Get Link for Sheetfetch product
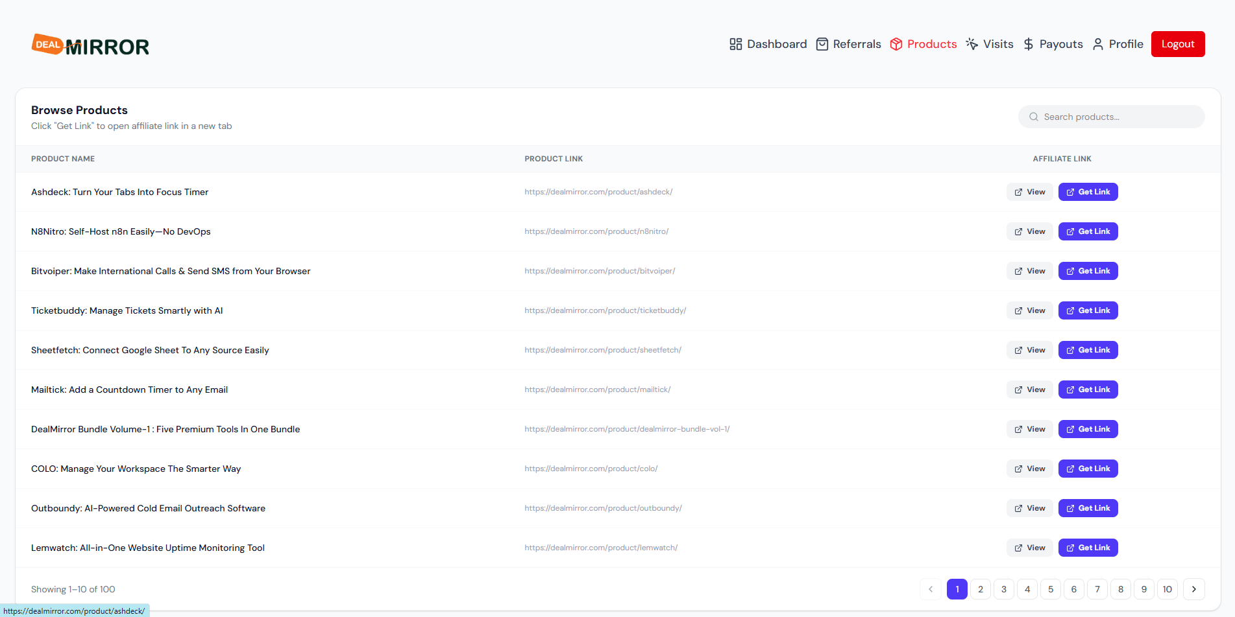 1088,350
